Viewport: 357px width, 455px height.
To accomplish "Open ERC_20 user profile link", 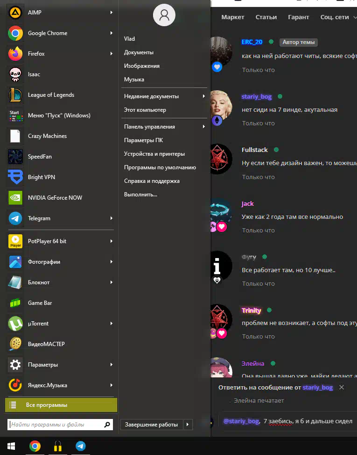I will 252,42.
